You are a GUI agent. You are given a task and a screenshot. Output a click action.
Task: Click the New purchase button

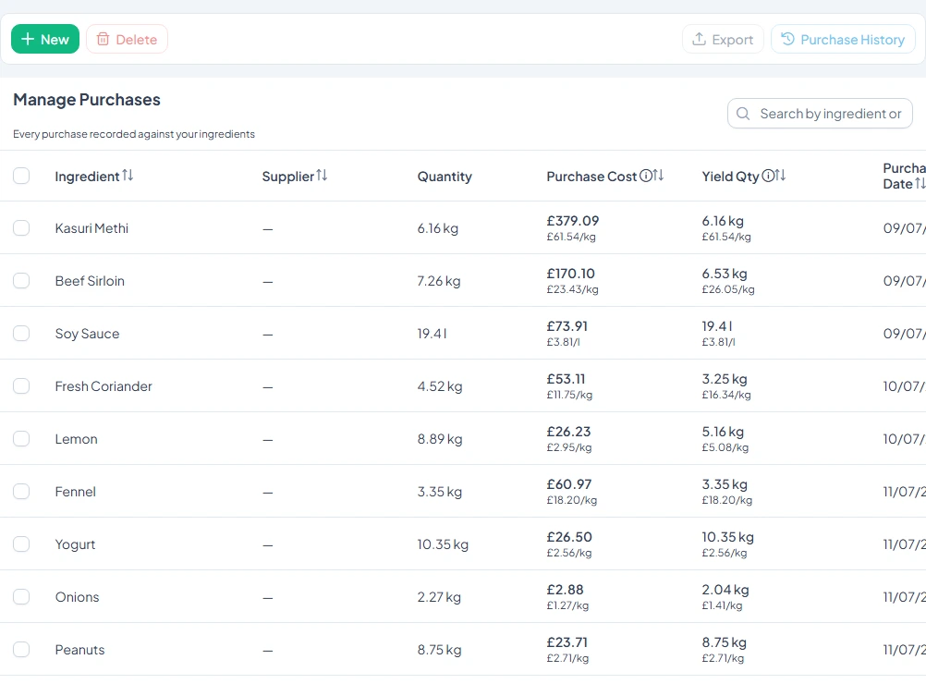click(45, 39)
